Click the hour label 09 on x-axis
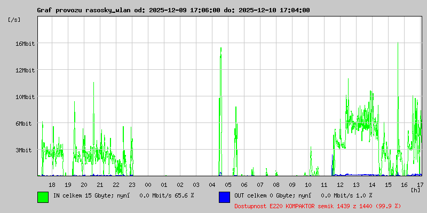The height and width of the screenshot is (213, 427). coord(292,185)
